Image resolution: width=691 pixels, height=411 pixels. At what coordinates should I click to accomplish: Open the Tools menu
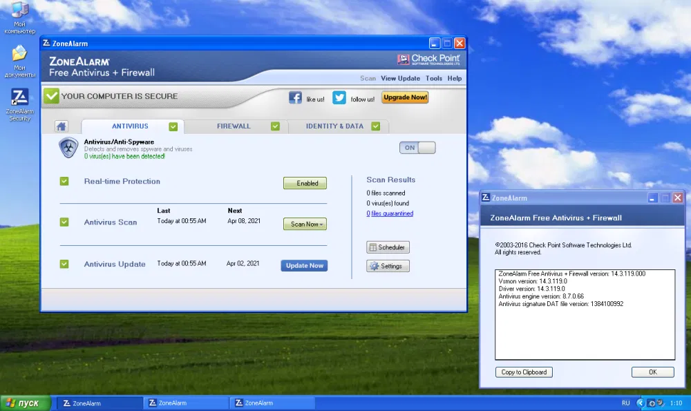tap(434, 78)
